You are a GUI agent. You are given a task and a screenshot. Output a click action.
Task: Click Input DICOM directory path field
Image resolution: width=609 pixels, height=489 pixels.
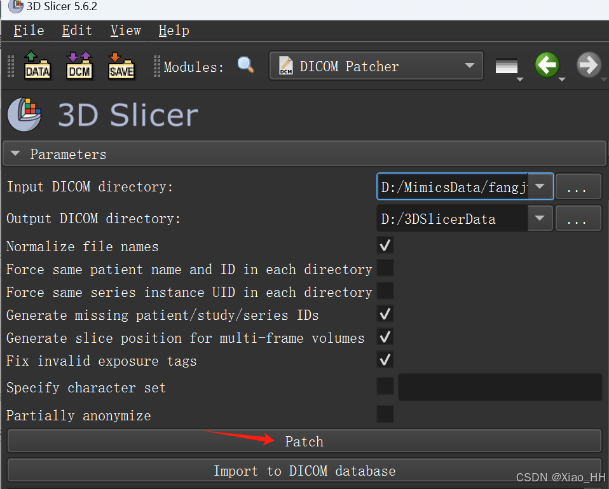click(x=453, y=186)
